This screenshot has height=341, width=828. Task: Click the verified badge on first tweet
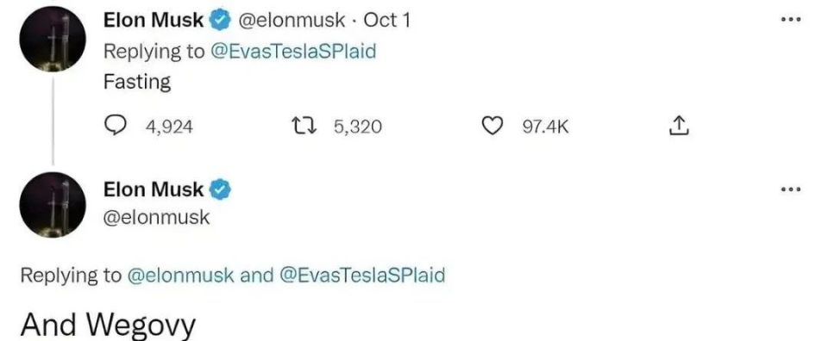coord(220,21)
